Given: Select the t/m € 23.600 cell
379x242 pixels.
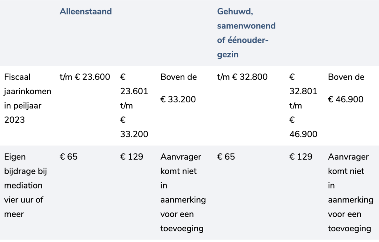Looking at the screenshot, I should (85, 77).
